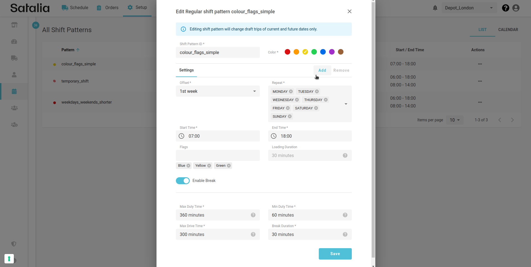This screenshot has width=531, height=267.
Task: Expand the Offset 1st week dropdown
Action: 254,91
